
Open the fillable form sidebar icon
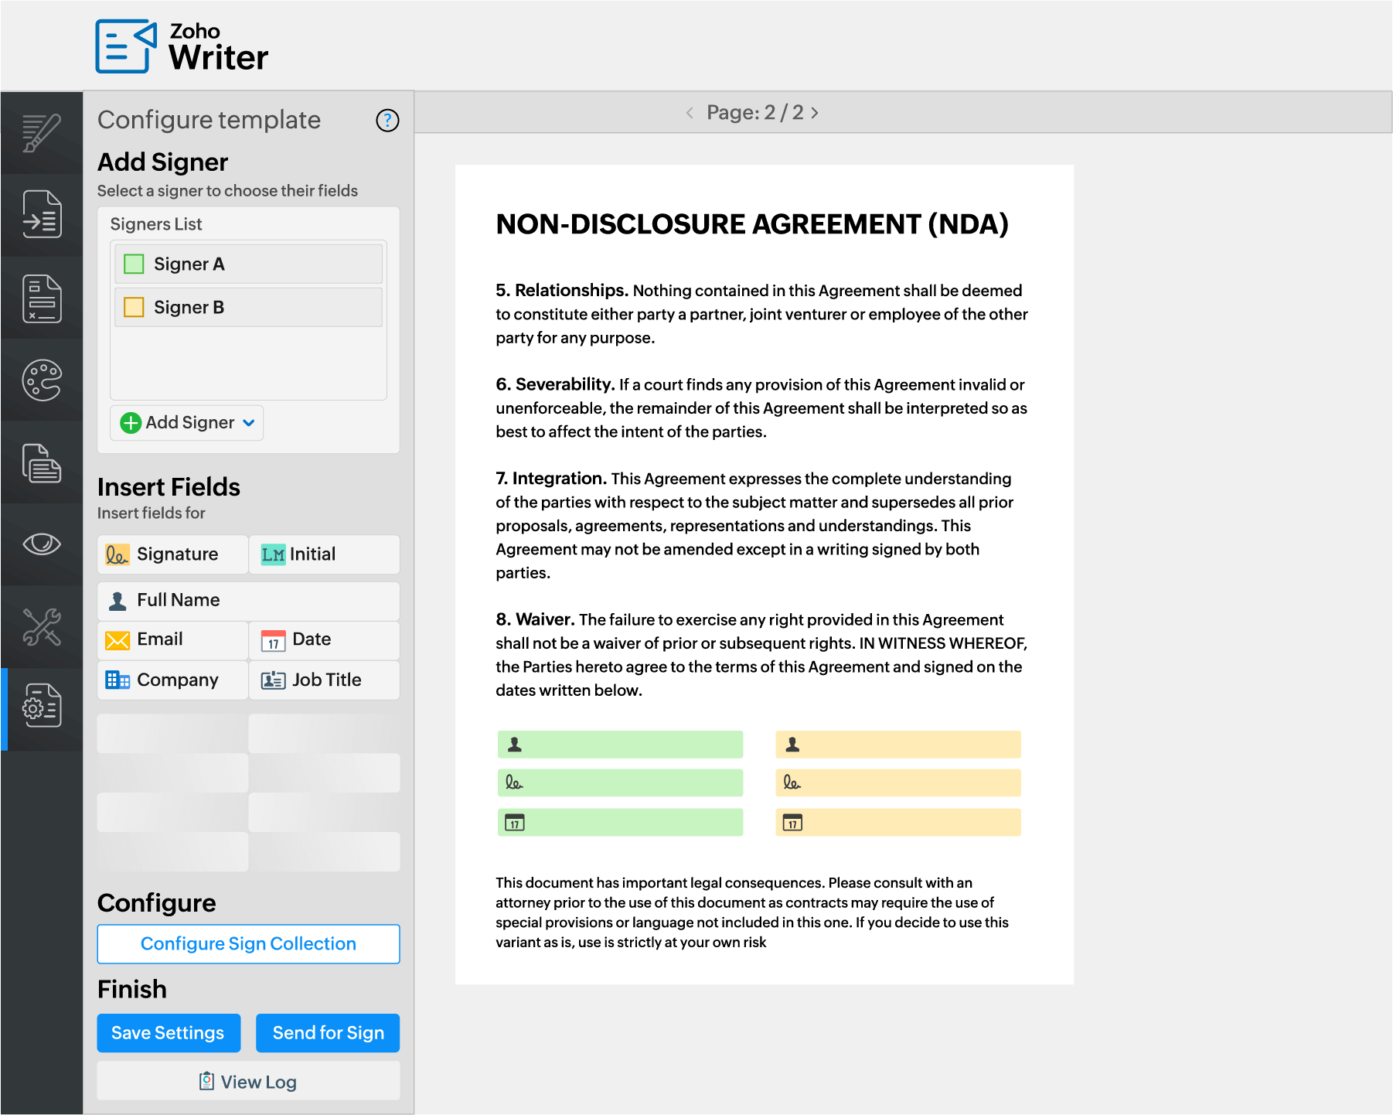(x=42, y=298)
